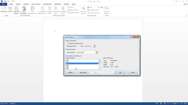
Task: Click Update Labels in the ribbon
Action: click(x=73, y=13)
